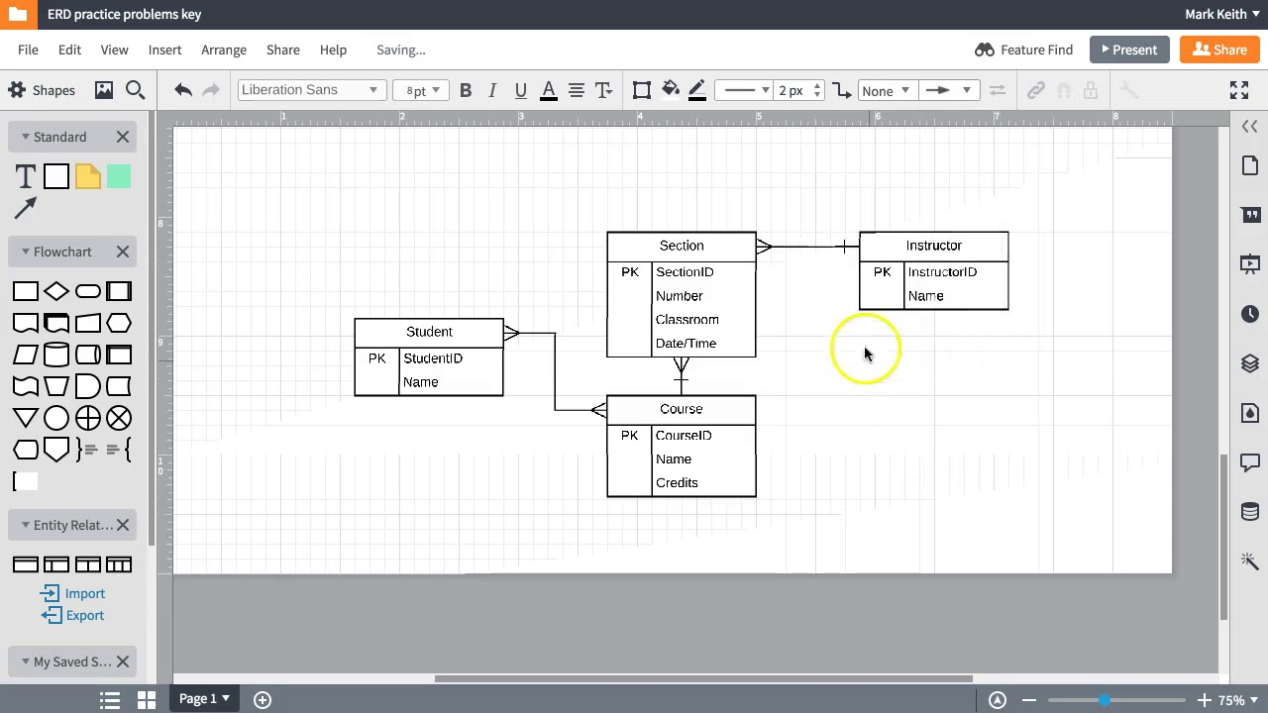
Task: Click the horizontal canvas scrollbar
Action: point(703,679)
